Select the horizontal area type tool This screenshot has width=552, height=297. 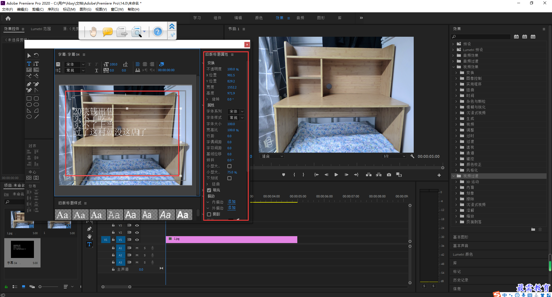pyautogui.click(x=29, y=70)
